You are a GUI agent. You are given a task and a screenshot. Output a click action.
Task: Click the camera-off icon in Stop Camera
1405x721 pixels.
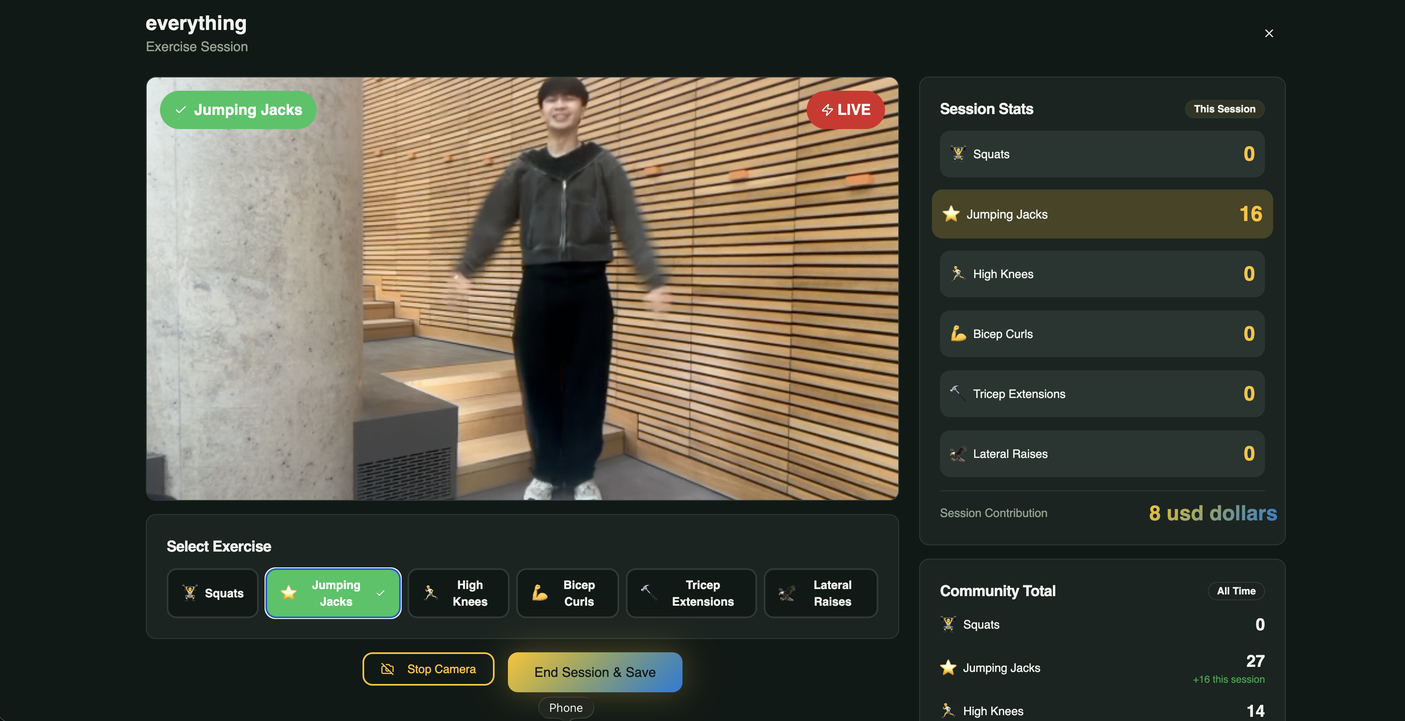coord(387,669)
